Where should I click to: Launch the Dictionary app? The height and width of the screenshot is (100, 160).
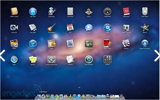click(126, 11)
